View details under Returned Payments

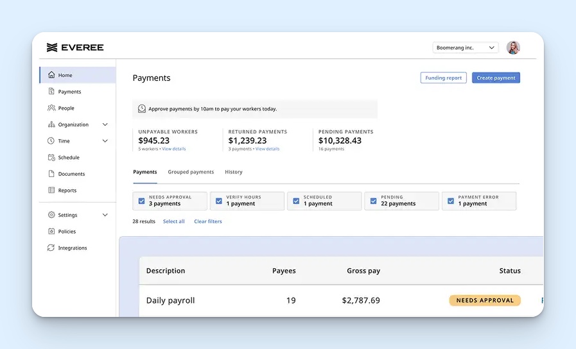[x=267, y=149]
